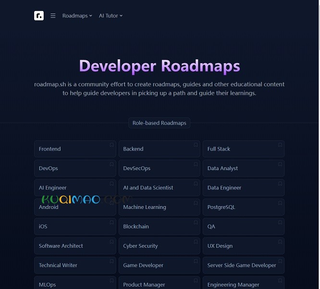
Task: Open the iOS roadmap card
Action: pos(75,227)
